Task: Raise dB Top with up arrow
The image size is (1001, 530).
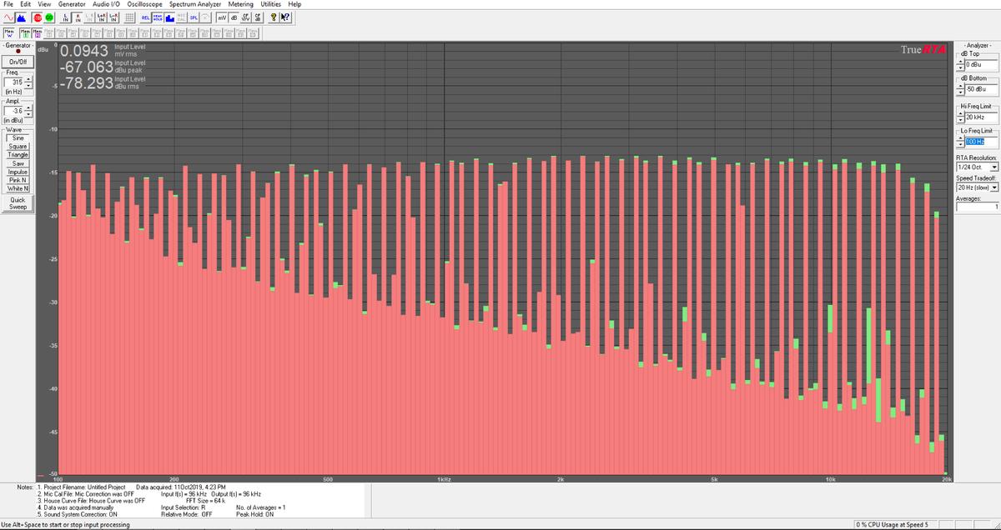Action: (962, 62)
